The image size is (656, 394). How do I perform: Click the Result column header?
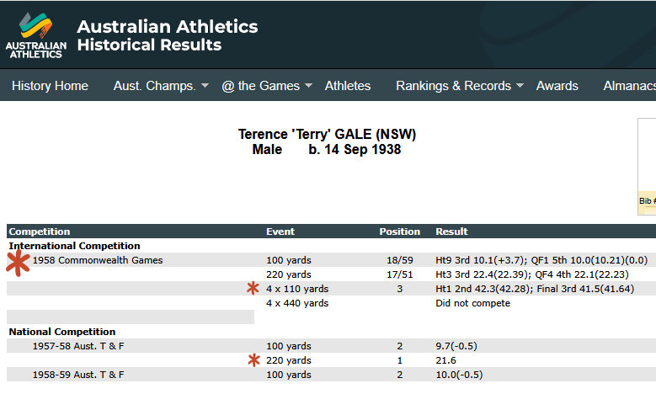[x=451, y=232]
